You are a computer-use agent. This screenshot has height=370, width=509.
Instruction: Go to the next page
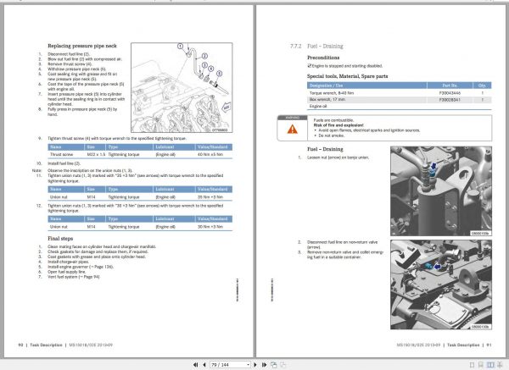point(255,365)
